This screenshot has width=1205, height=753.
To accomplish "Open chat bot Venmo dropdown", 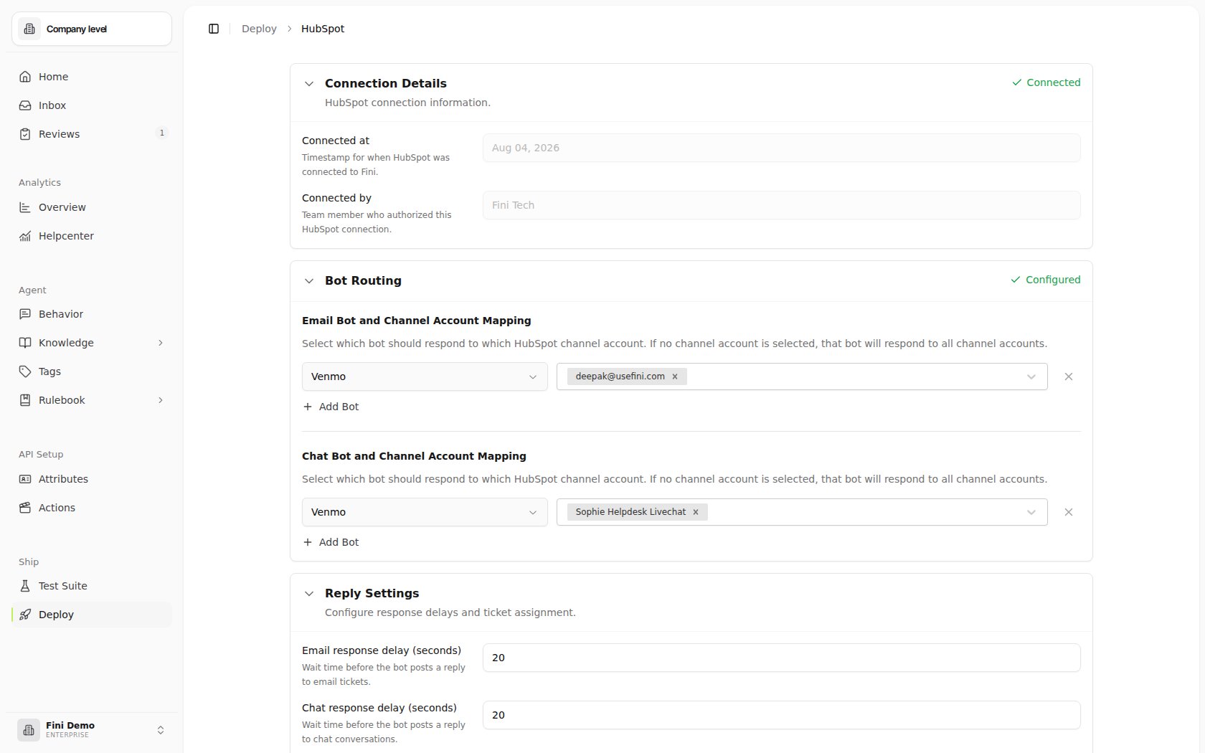I will [425, 512].
